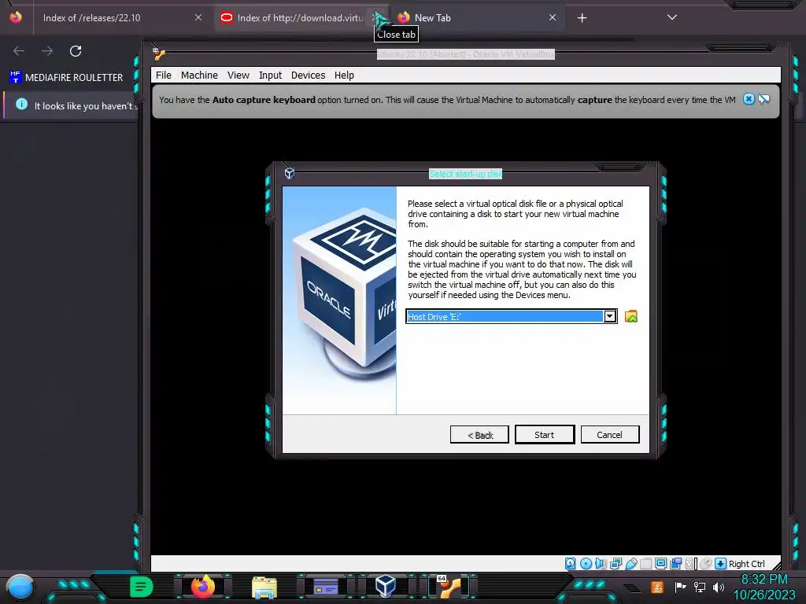Open the Start orb on the taskbar
This screenshot has height=604, width=806.
point(20,587)
